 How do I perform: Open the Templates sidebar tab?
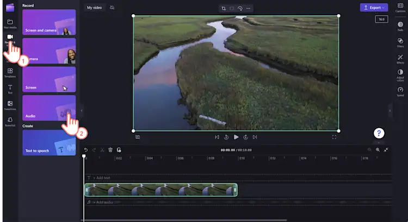point(10,73)
